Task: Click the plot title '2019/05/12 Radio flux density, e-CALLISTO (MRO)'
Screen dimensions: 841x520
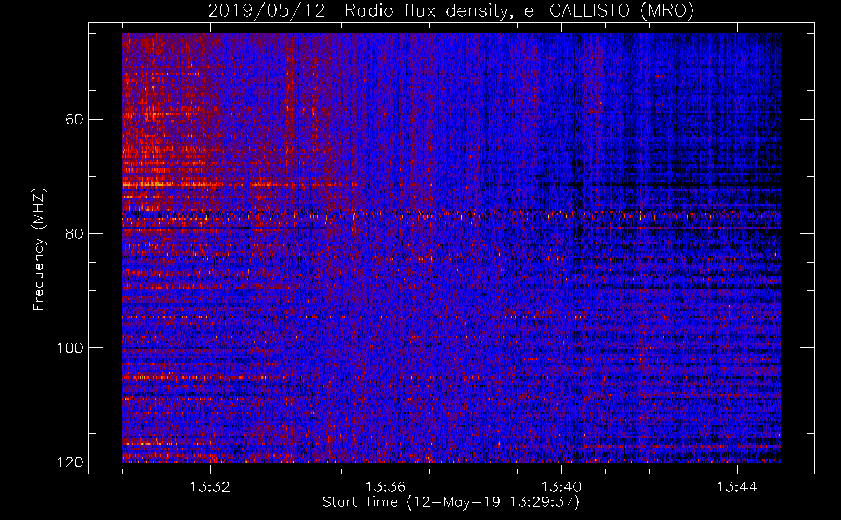Action: point(451,11)
